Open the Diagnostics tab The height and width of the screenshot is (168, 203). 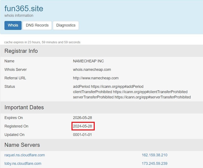pos(66,25)
